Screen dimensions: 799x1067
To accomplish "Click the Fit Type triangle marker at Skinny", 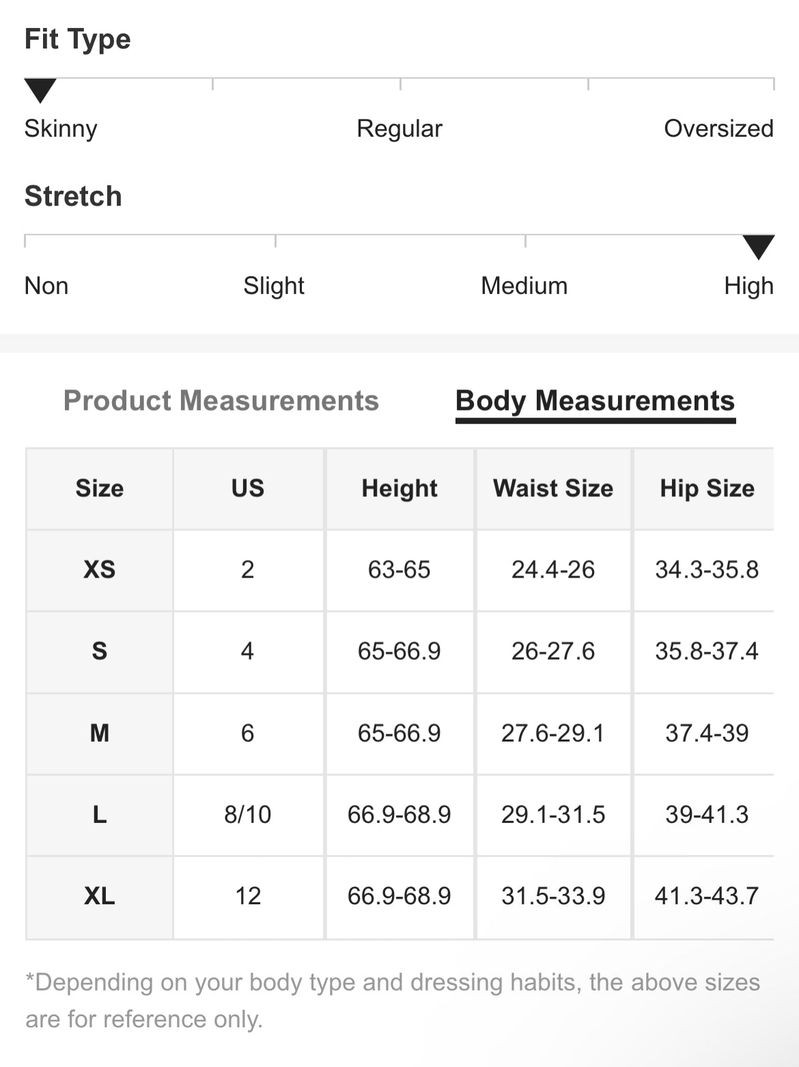I will 40,90.
